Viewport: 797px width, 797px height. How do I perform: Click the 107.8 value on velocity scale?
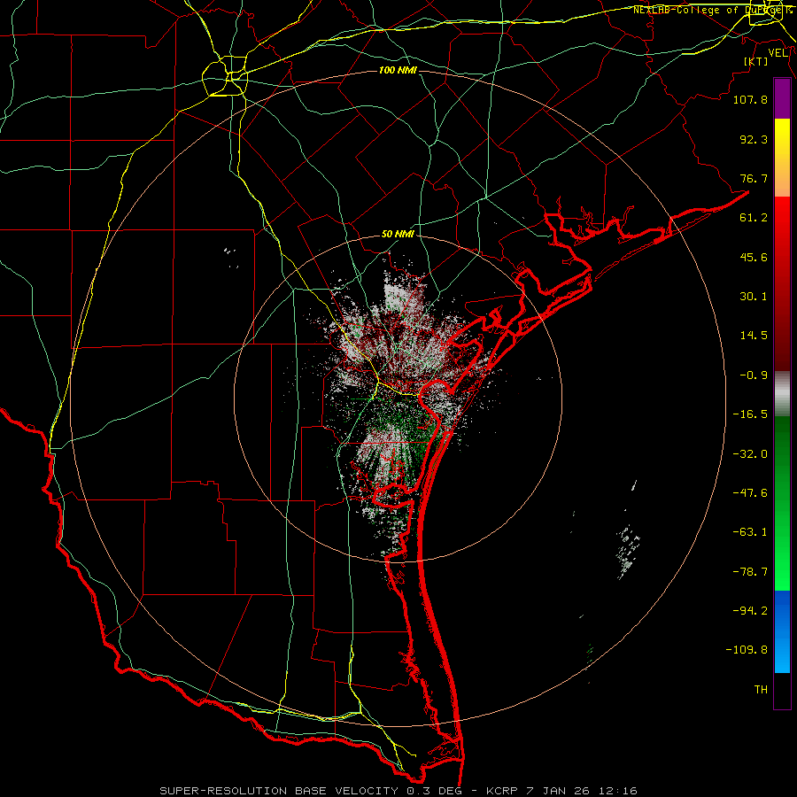(750, 99)
